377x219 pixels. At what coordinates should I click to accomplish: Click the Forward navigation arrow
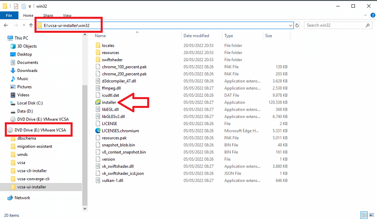tap(16, 25)
